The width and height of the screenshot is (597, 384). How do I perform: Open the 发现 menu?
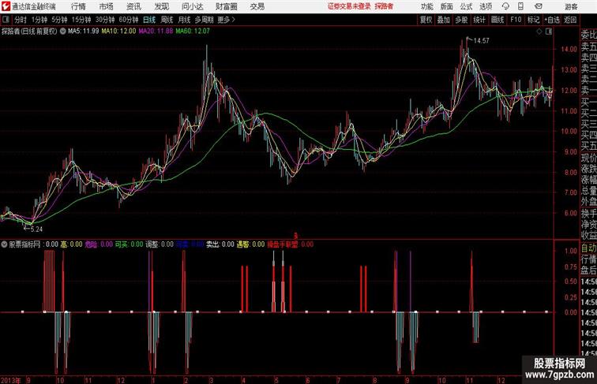(x=161, y=6)
